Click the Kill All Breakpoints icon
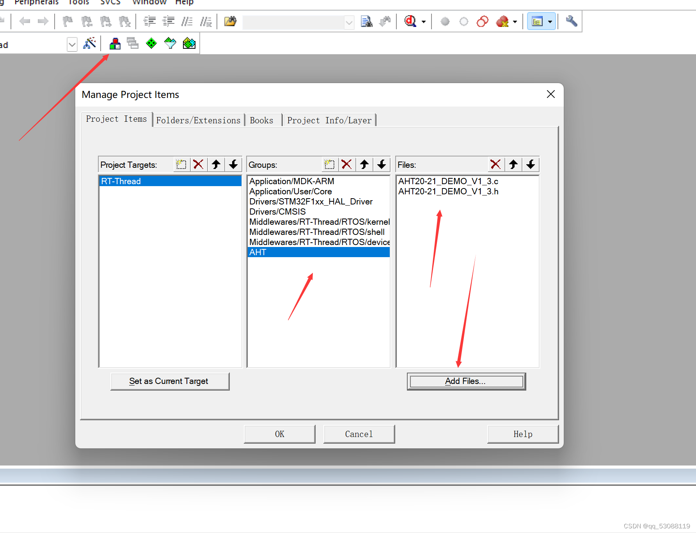The height and width of the screenshot is (533, 696). tap(502, 21)
